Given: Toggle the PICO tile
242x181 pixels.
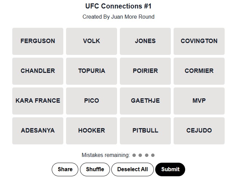Looking at the screenshot, I should click(92, 101).
